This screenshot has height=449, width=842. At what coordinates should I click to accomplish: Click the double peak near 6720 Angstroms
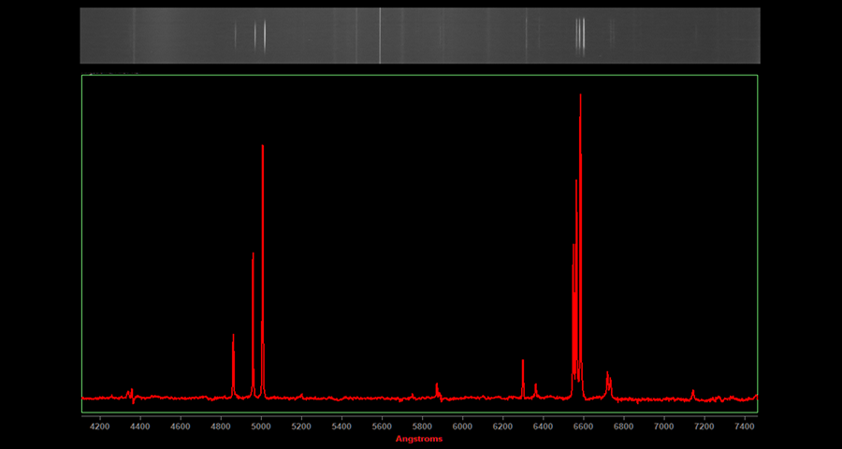click(608, 377)
